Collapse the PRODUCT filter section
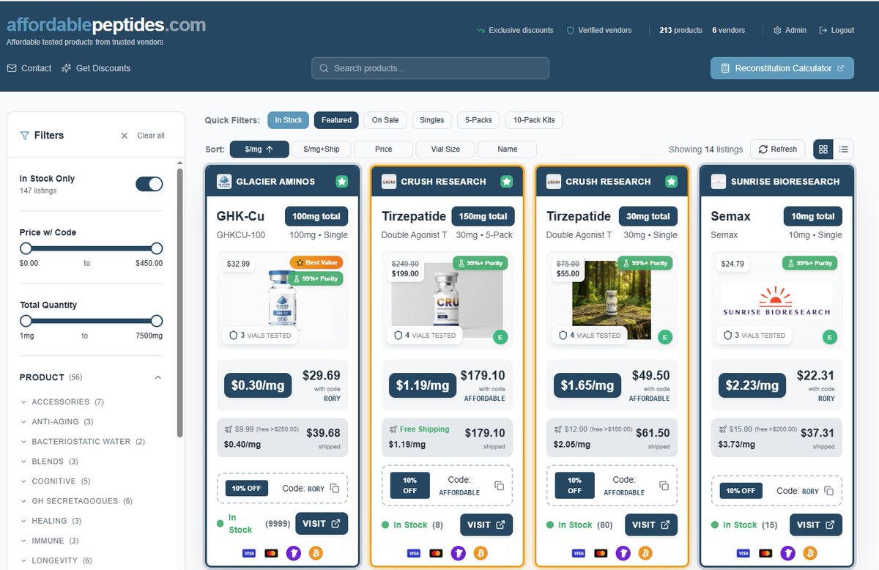The image size is (879, 570). point(158,377)
